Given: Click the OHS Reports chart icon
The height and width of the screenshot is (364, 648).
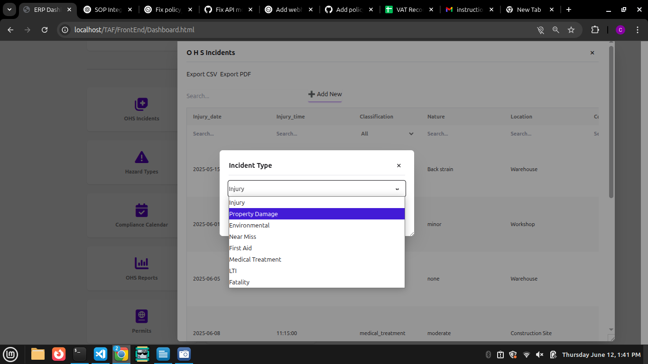Looking at the screenshot, I should 141,263.
